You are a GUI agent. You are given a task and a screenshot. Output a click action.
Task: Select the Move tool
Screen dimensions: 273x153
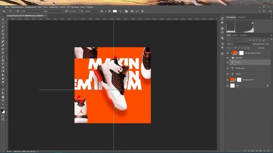3,20
